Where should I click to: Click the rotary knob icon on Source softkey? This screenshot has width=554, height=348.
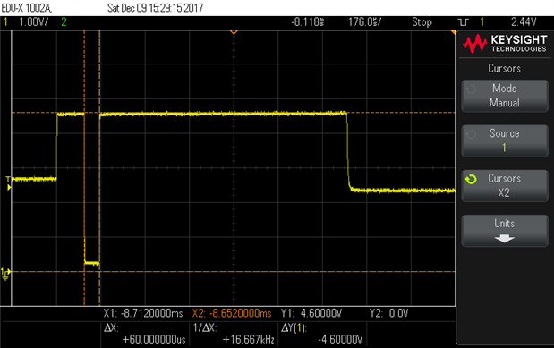(x=471, y=134)
